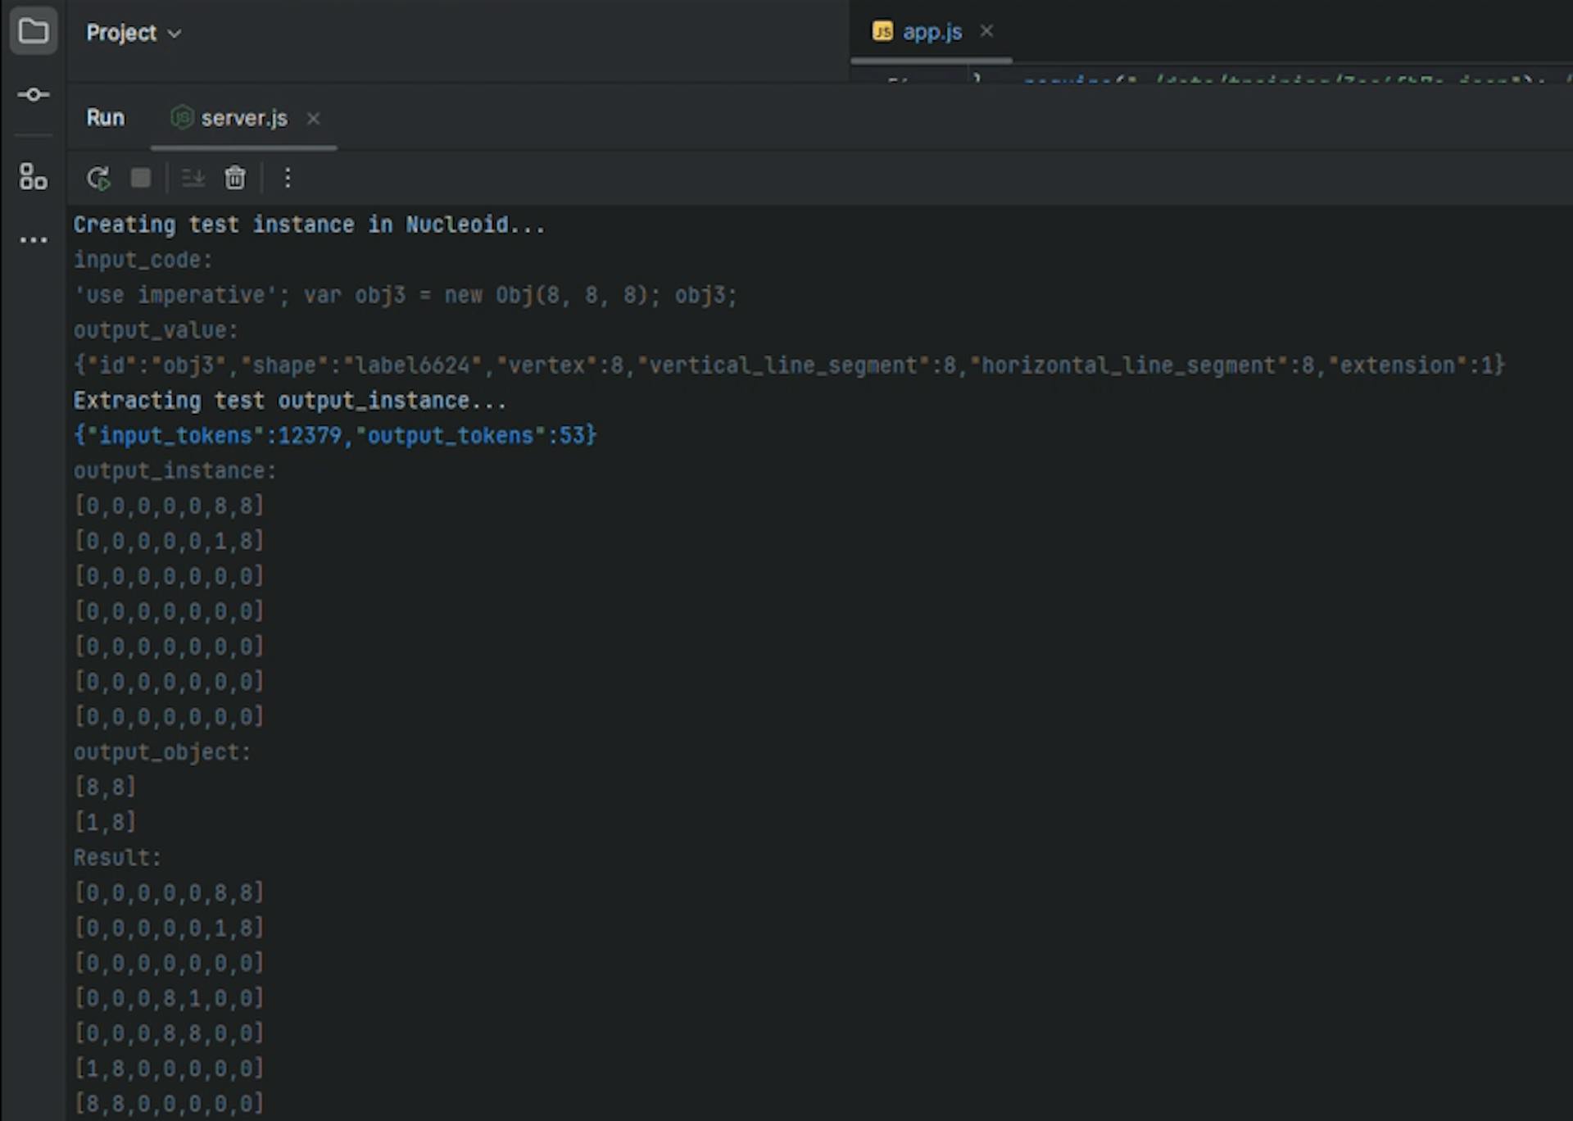The image size is (1573, 1121).
Task: Click the JS file icon on app.js tab
Action: pyautogui.click(x=882, y=32)
